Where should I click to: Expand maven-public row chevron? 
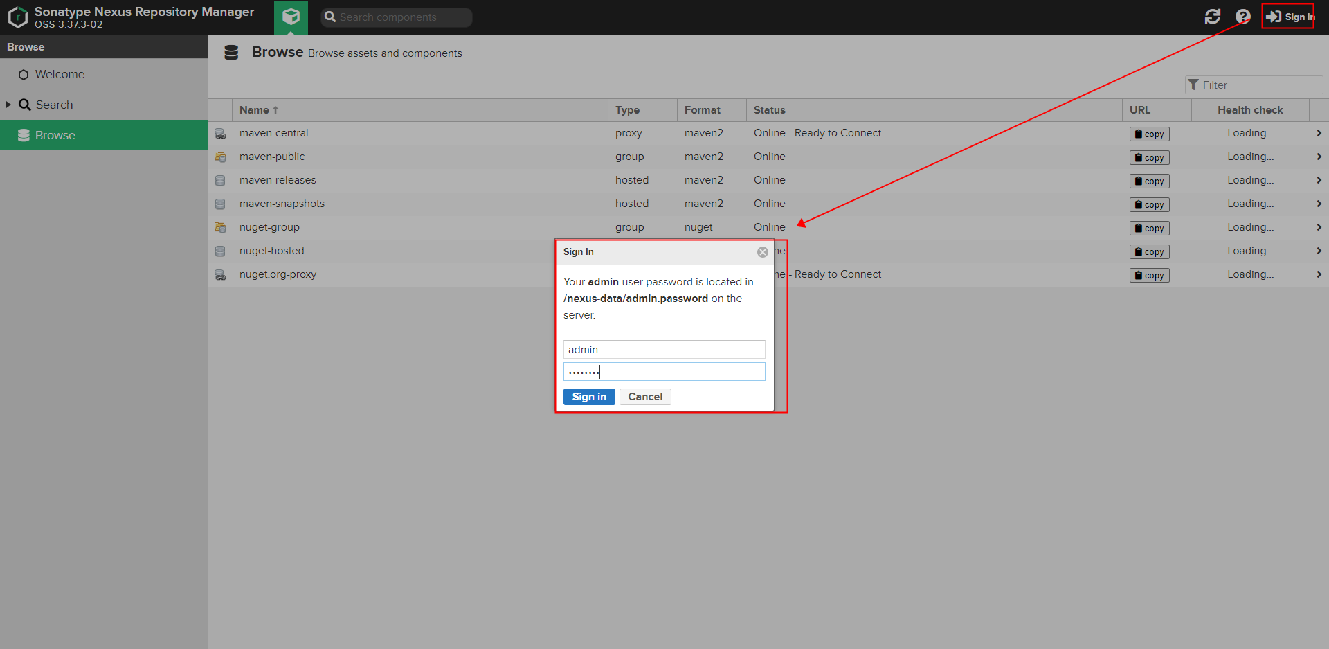point(1319,157)
